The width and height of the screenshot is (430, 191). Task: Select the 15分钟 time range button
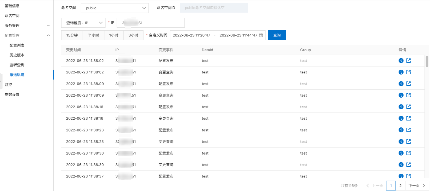coord(72,35)
